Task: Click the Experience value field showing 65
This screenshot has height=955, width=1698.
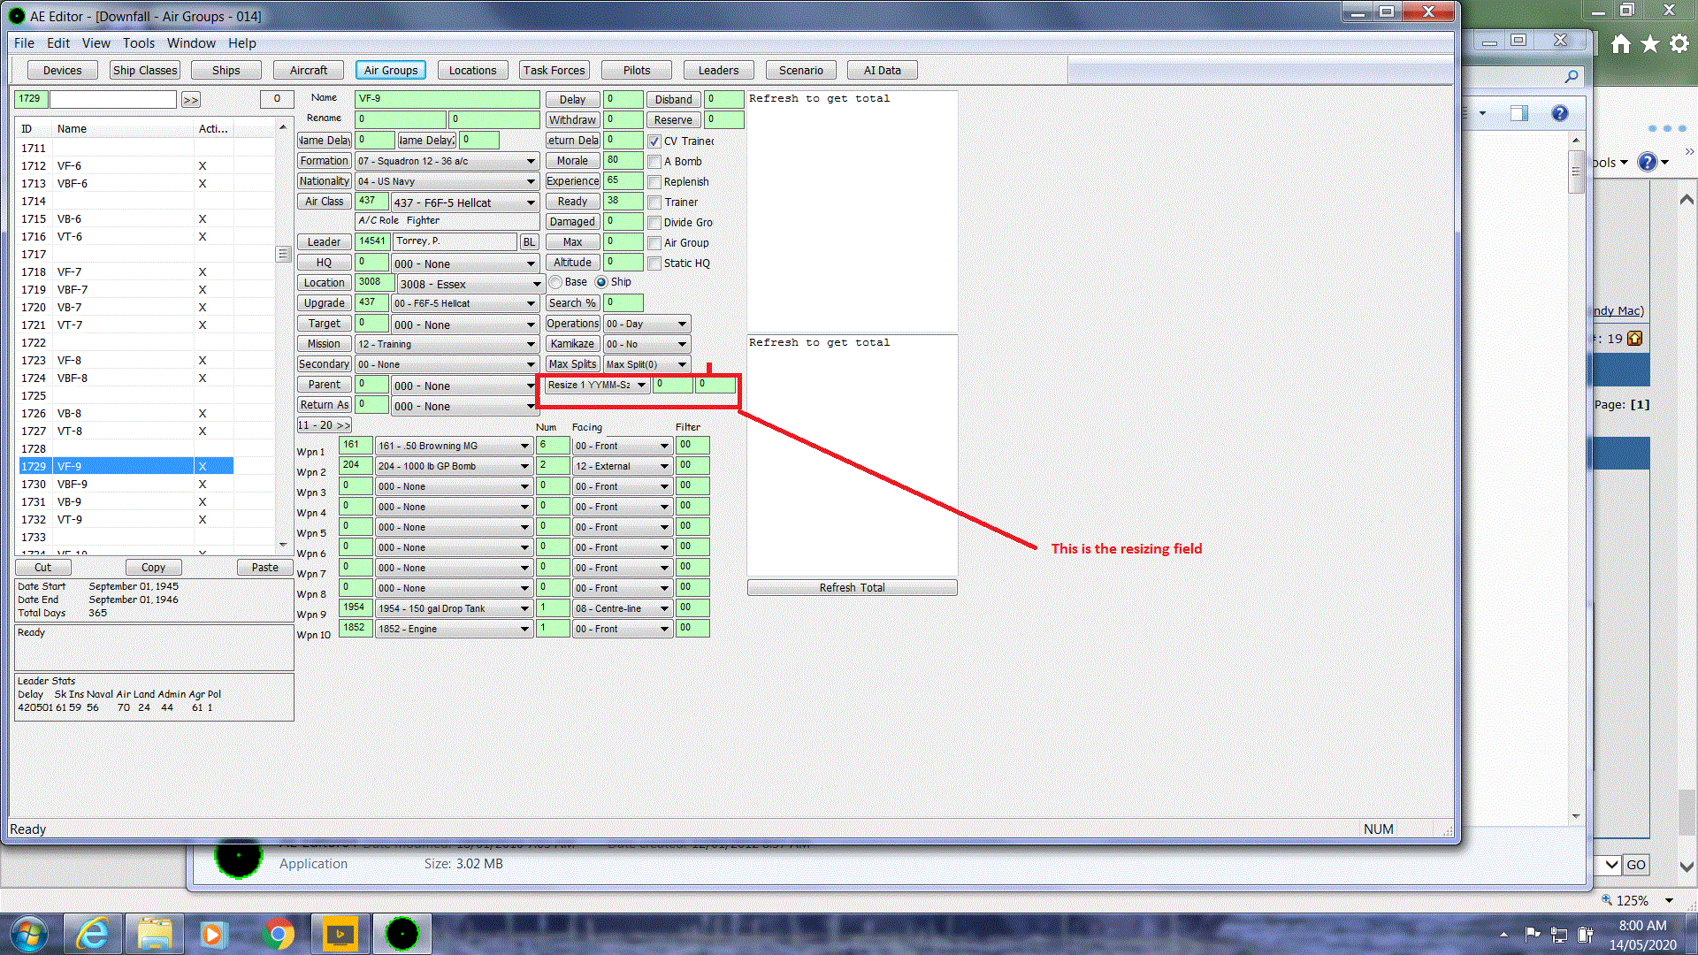Action: (623, 180)
